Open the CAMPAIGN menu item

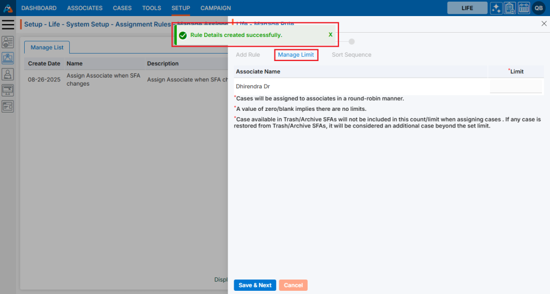(215, 8)
